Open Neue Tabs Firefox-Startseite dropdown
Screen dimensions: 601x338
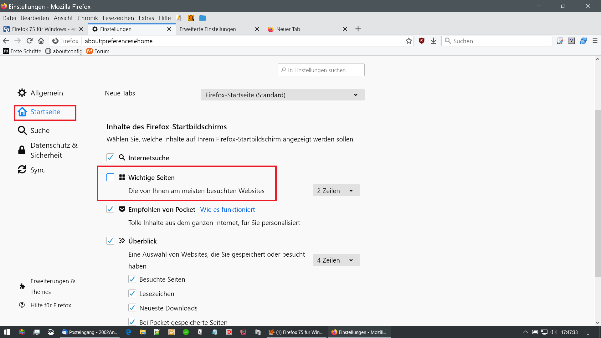tap(282, 95)
